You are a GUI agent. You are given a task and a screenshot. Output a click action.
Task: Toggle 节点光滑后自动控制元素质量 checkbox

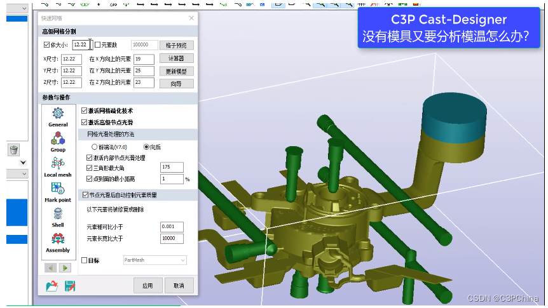coord(85,195)
